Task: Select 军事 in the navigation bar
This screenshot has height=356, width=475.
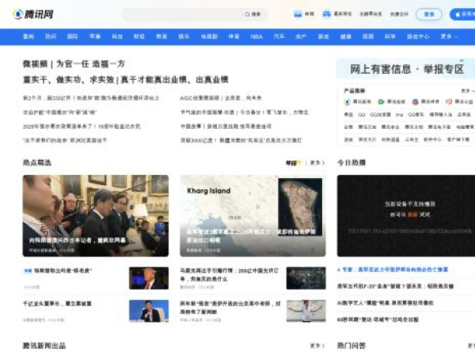Action: (95, 36)
